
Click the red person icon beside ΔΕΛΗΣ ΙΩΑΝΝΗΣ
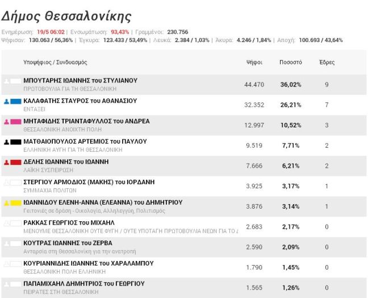coord(7,163)
